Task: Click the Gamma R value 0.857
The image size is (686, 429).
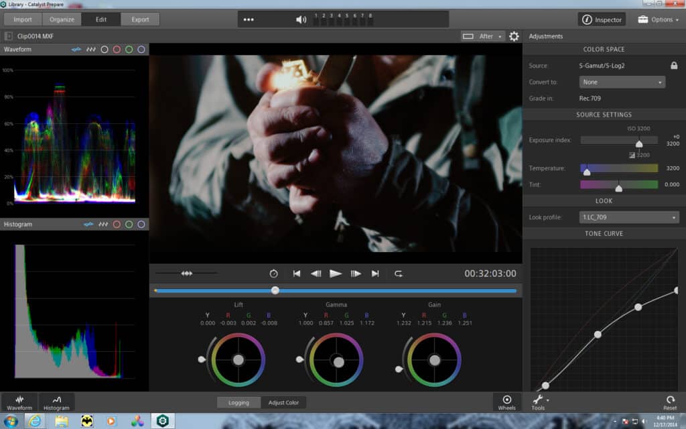Action: coord(326,323)
